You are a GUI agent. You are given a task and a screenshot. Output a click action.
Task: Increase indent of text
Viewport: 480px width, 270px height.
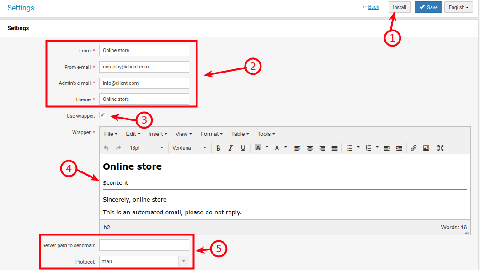(399, 148)
